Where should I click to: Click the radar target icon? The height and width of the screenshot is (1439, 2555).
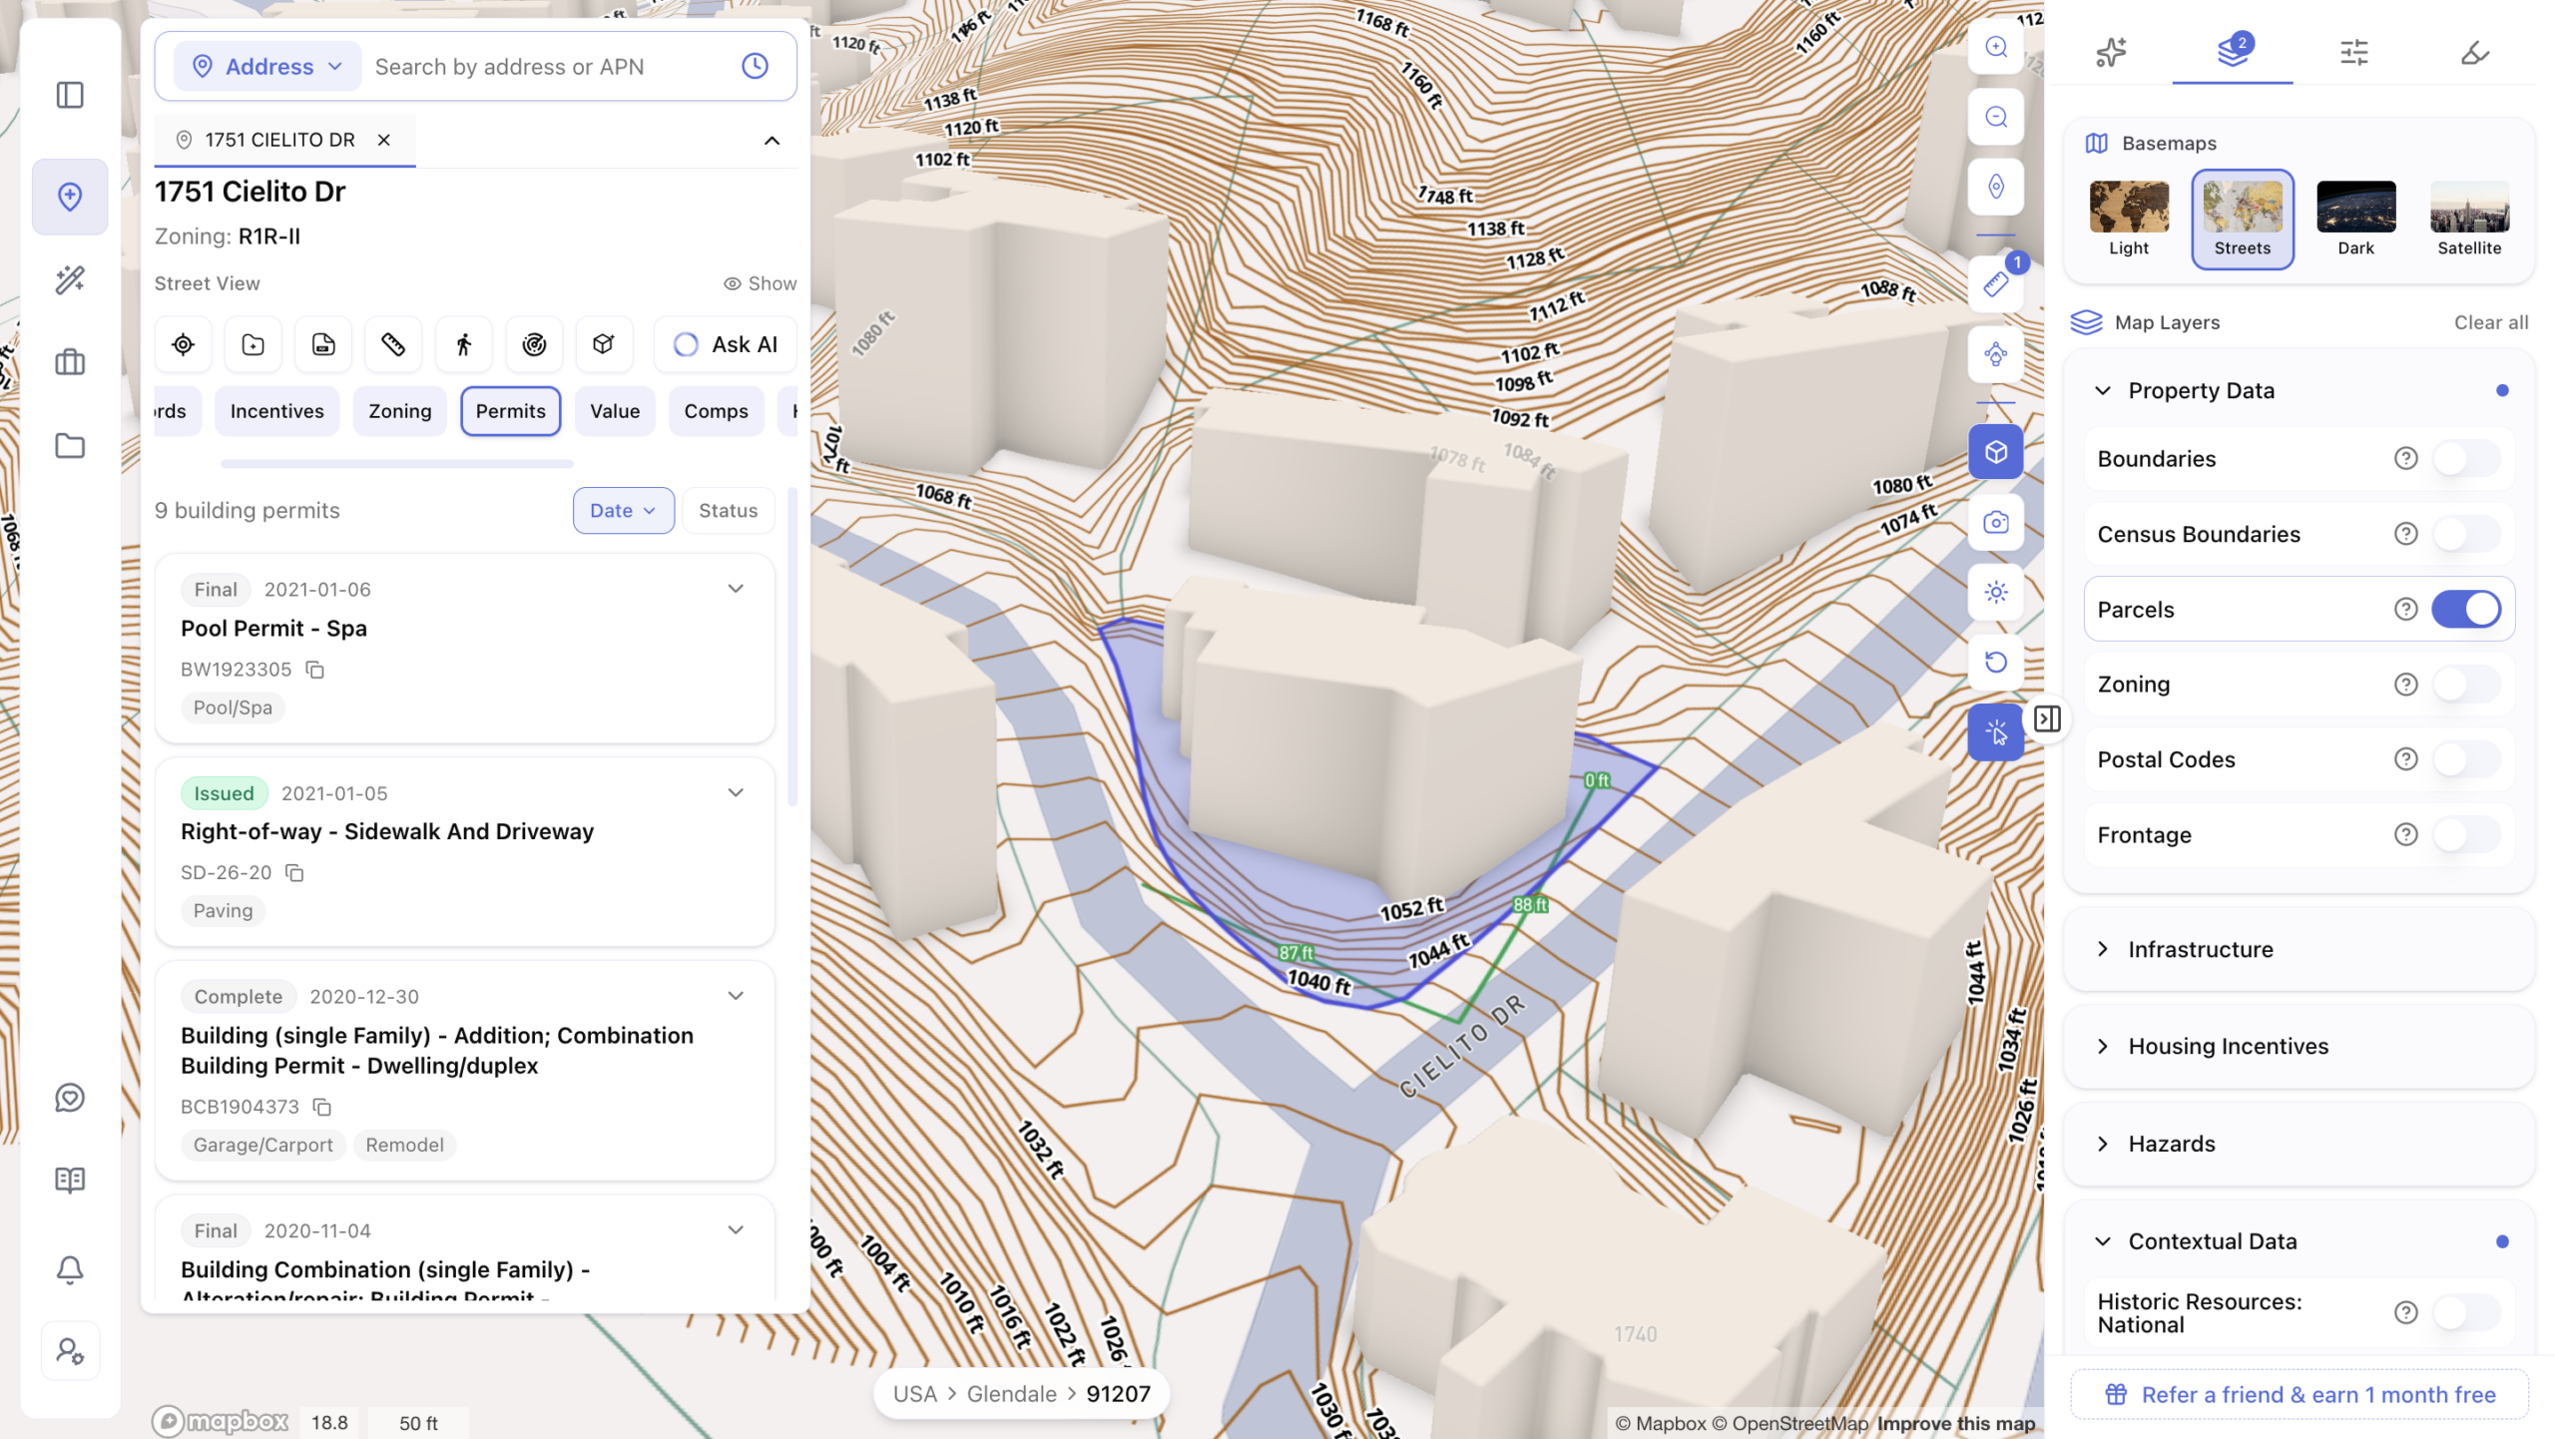click(x=534, y=344)
